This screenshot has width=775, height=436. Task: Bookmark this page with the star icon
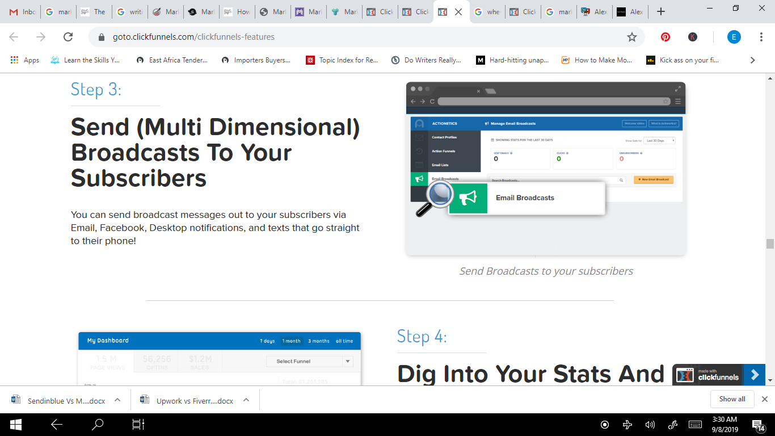631,37
